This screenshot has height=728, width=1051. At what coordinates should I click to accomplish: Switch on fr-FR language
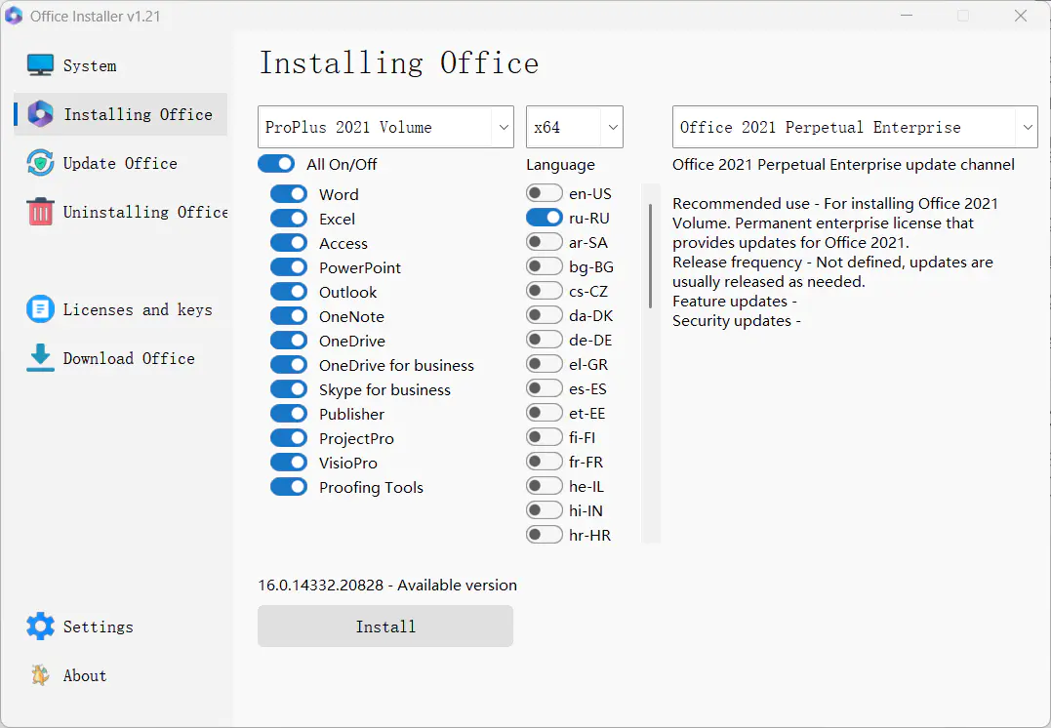point(545,462)
